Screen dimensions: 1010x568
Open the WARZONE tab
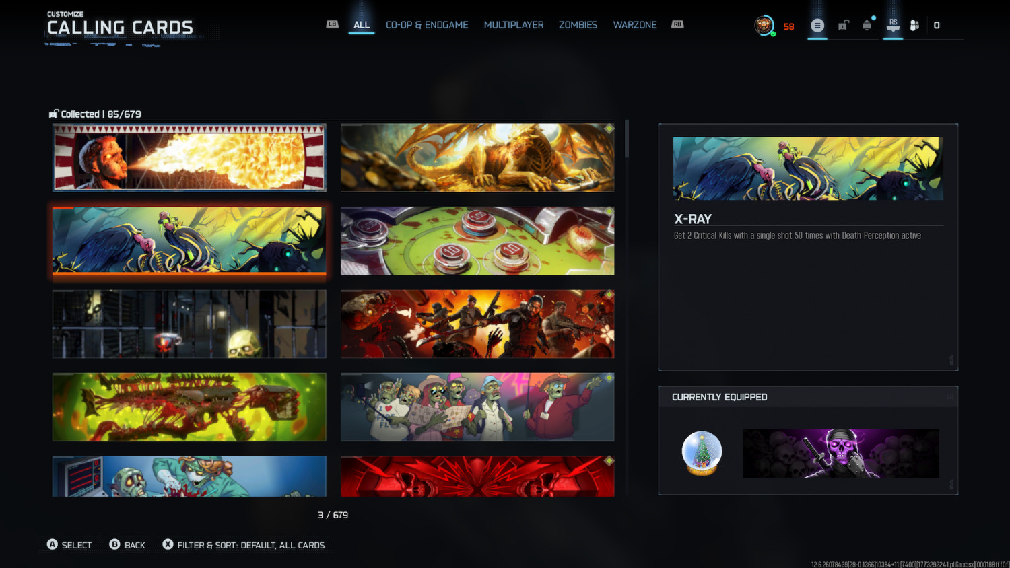click(635, 25)
